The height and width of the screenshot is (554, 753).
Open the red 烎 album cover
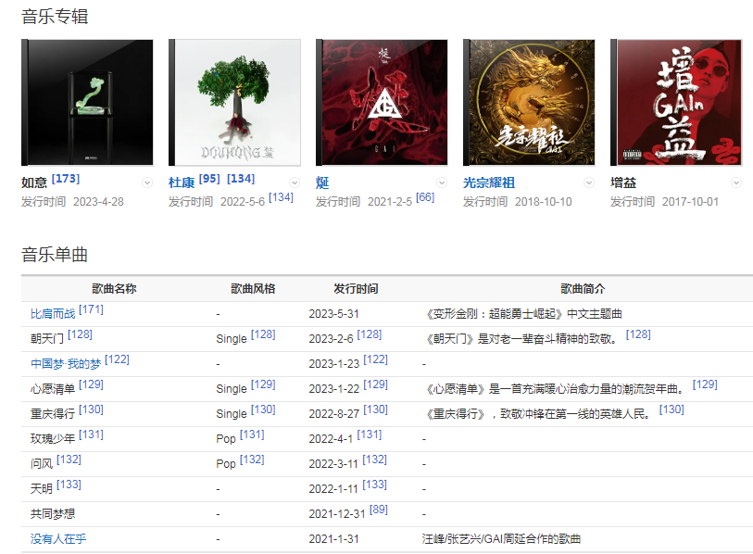point(382,102)
